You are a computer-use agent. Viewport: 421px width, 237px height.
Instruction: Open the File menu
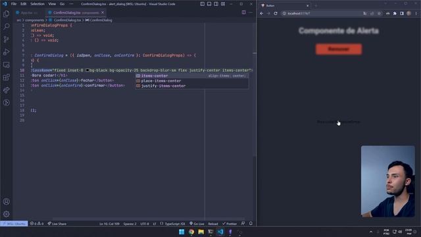(x=14, y=4)
